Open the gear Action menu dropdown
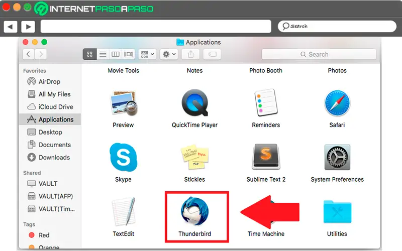Viewport: 402px width, 251px height. pos(169,54)
